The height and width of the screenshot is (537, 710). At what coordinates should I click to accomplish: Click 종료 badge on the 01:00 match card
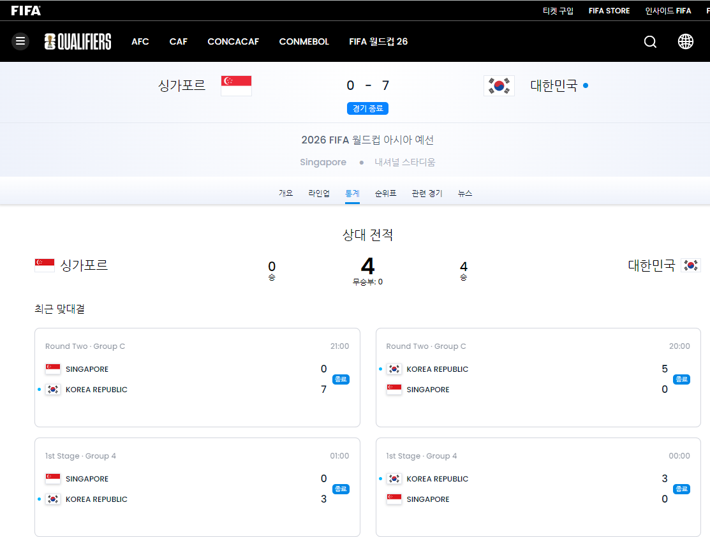341,489
